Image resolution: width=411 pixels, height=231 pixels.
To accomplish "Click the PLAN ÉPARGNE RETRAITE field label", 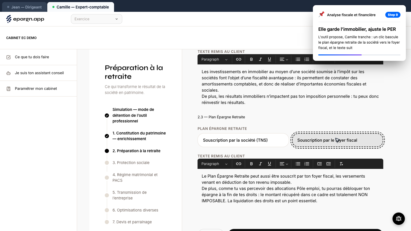I will tap(222, 129).
